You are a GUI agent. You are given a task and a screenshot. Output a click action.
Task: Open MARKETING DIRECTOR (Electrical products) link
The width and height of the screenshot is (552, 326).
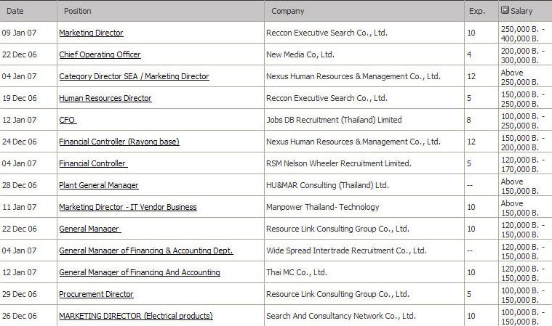click(x=136, y=316)
